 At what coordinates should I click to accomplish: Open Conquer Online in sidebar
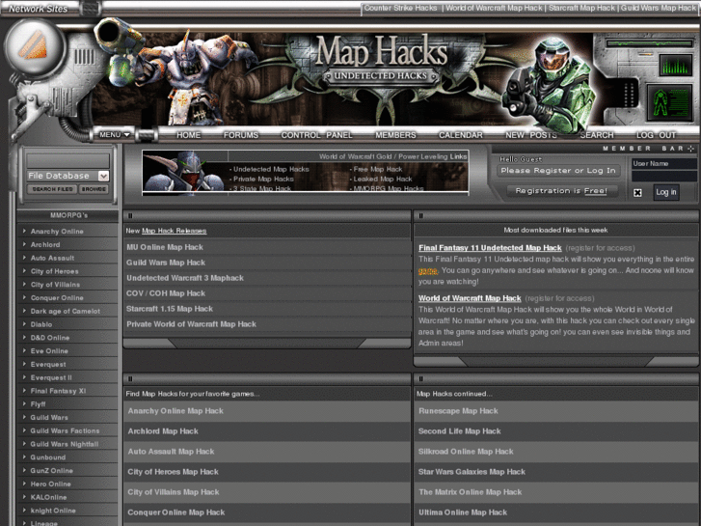[57, 298]
